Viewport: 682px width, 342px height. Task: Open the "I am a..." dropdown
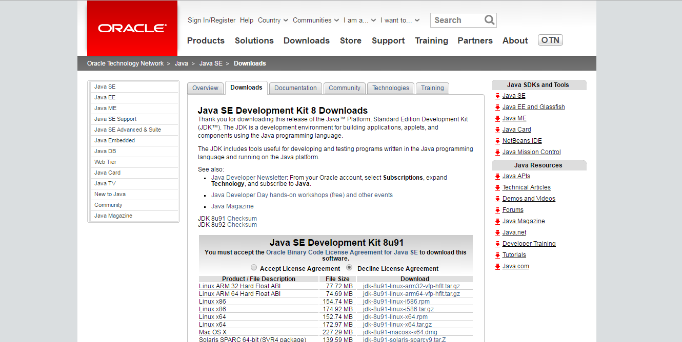(359, 20)
